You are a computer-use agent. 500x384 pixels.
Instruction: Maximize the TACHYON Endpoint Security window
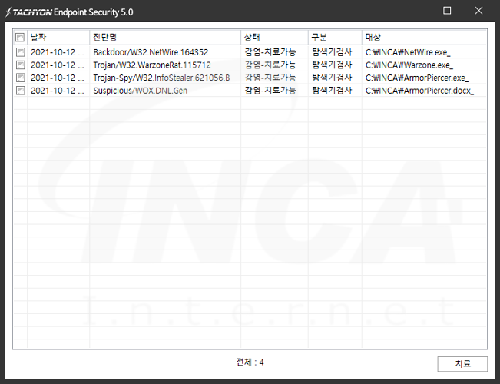[x=447, y=11]
